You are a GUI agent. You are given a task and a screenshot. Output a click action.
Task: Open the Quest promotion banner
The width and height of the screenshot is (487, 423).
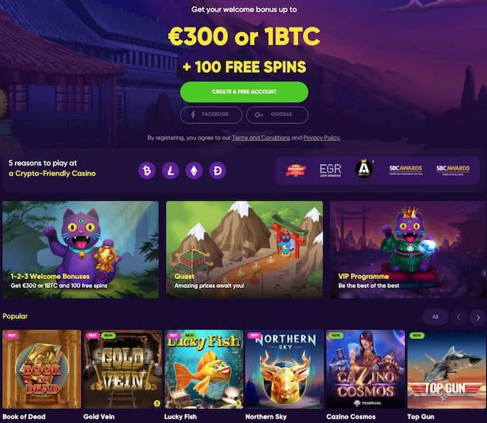[x=244, y=250]
